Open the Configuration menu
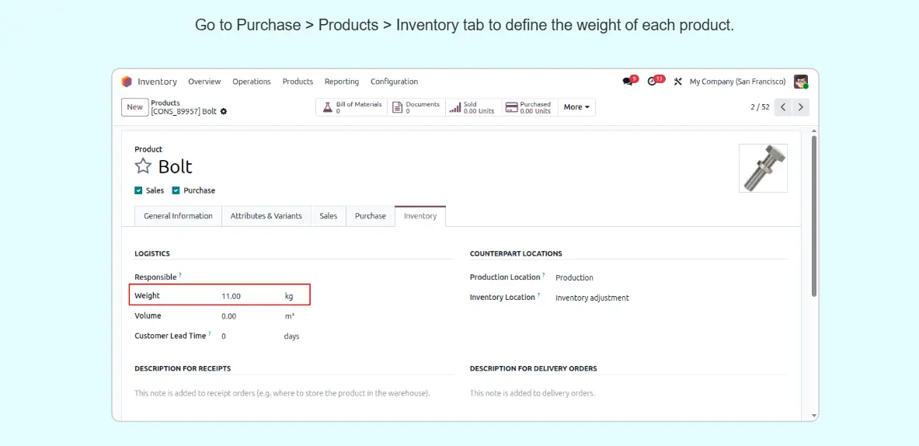 pyautogui.click(x=394, y=82)
